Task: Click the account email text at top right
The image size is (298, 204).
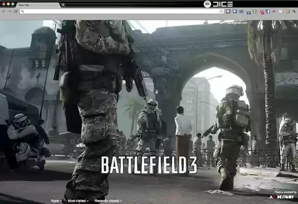Action: tap(234, 23)
